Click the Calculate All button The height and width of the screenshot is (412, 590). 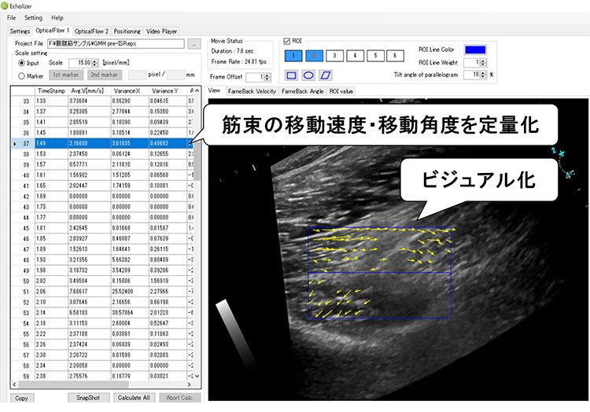click(x=134, y=398)
